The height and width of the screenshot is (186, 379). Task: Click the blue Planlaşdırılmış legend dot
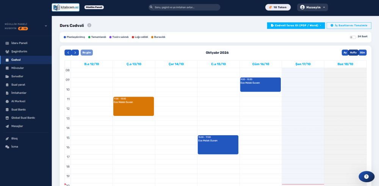click(65, 37)
